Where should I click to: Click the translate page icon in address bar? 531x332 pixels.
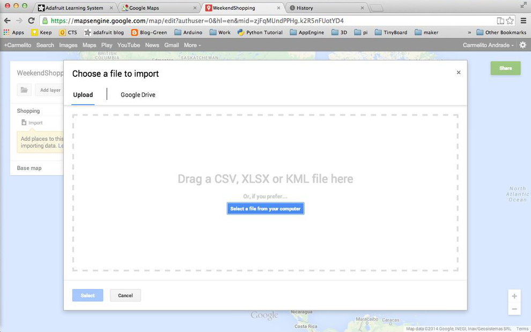(x=500, y=21)
